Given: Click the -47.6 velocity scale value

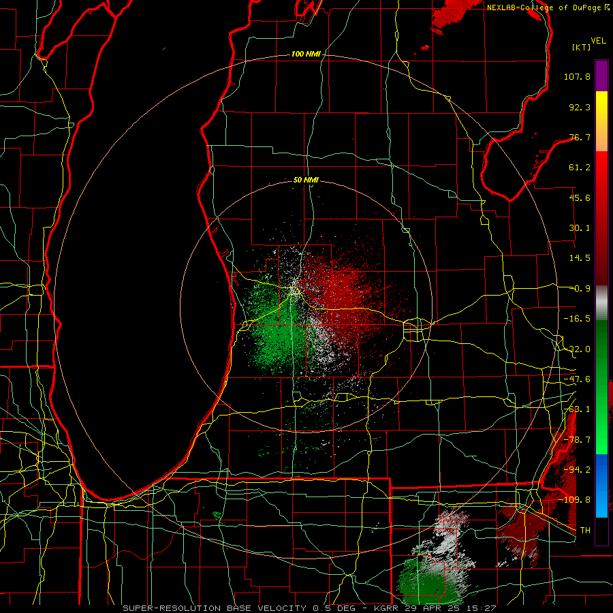Looking at the screenshot, I should pos(577,379).
